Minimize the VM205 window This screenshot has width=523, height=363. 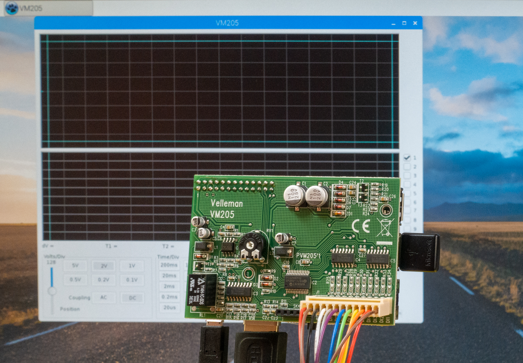[393, 24]
